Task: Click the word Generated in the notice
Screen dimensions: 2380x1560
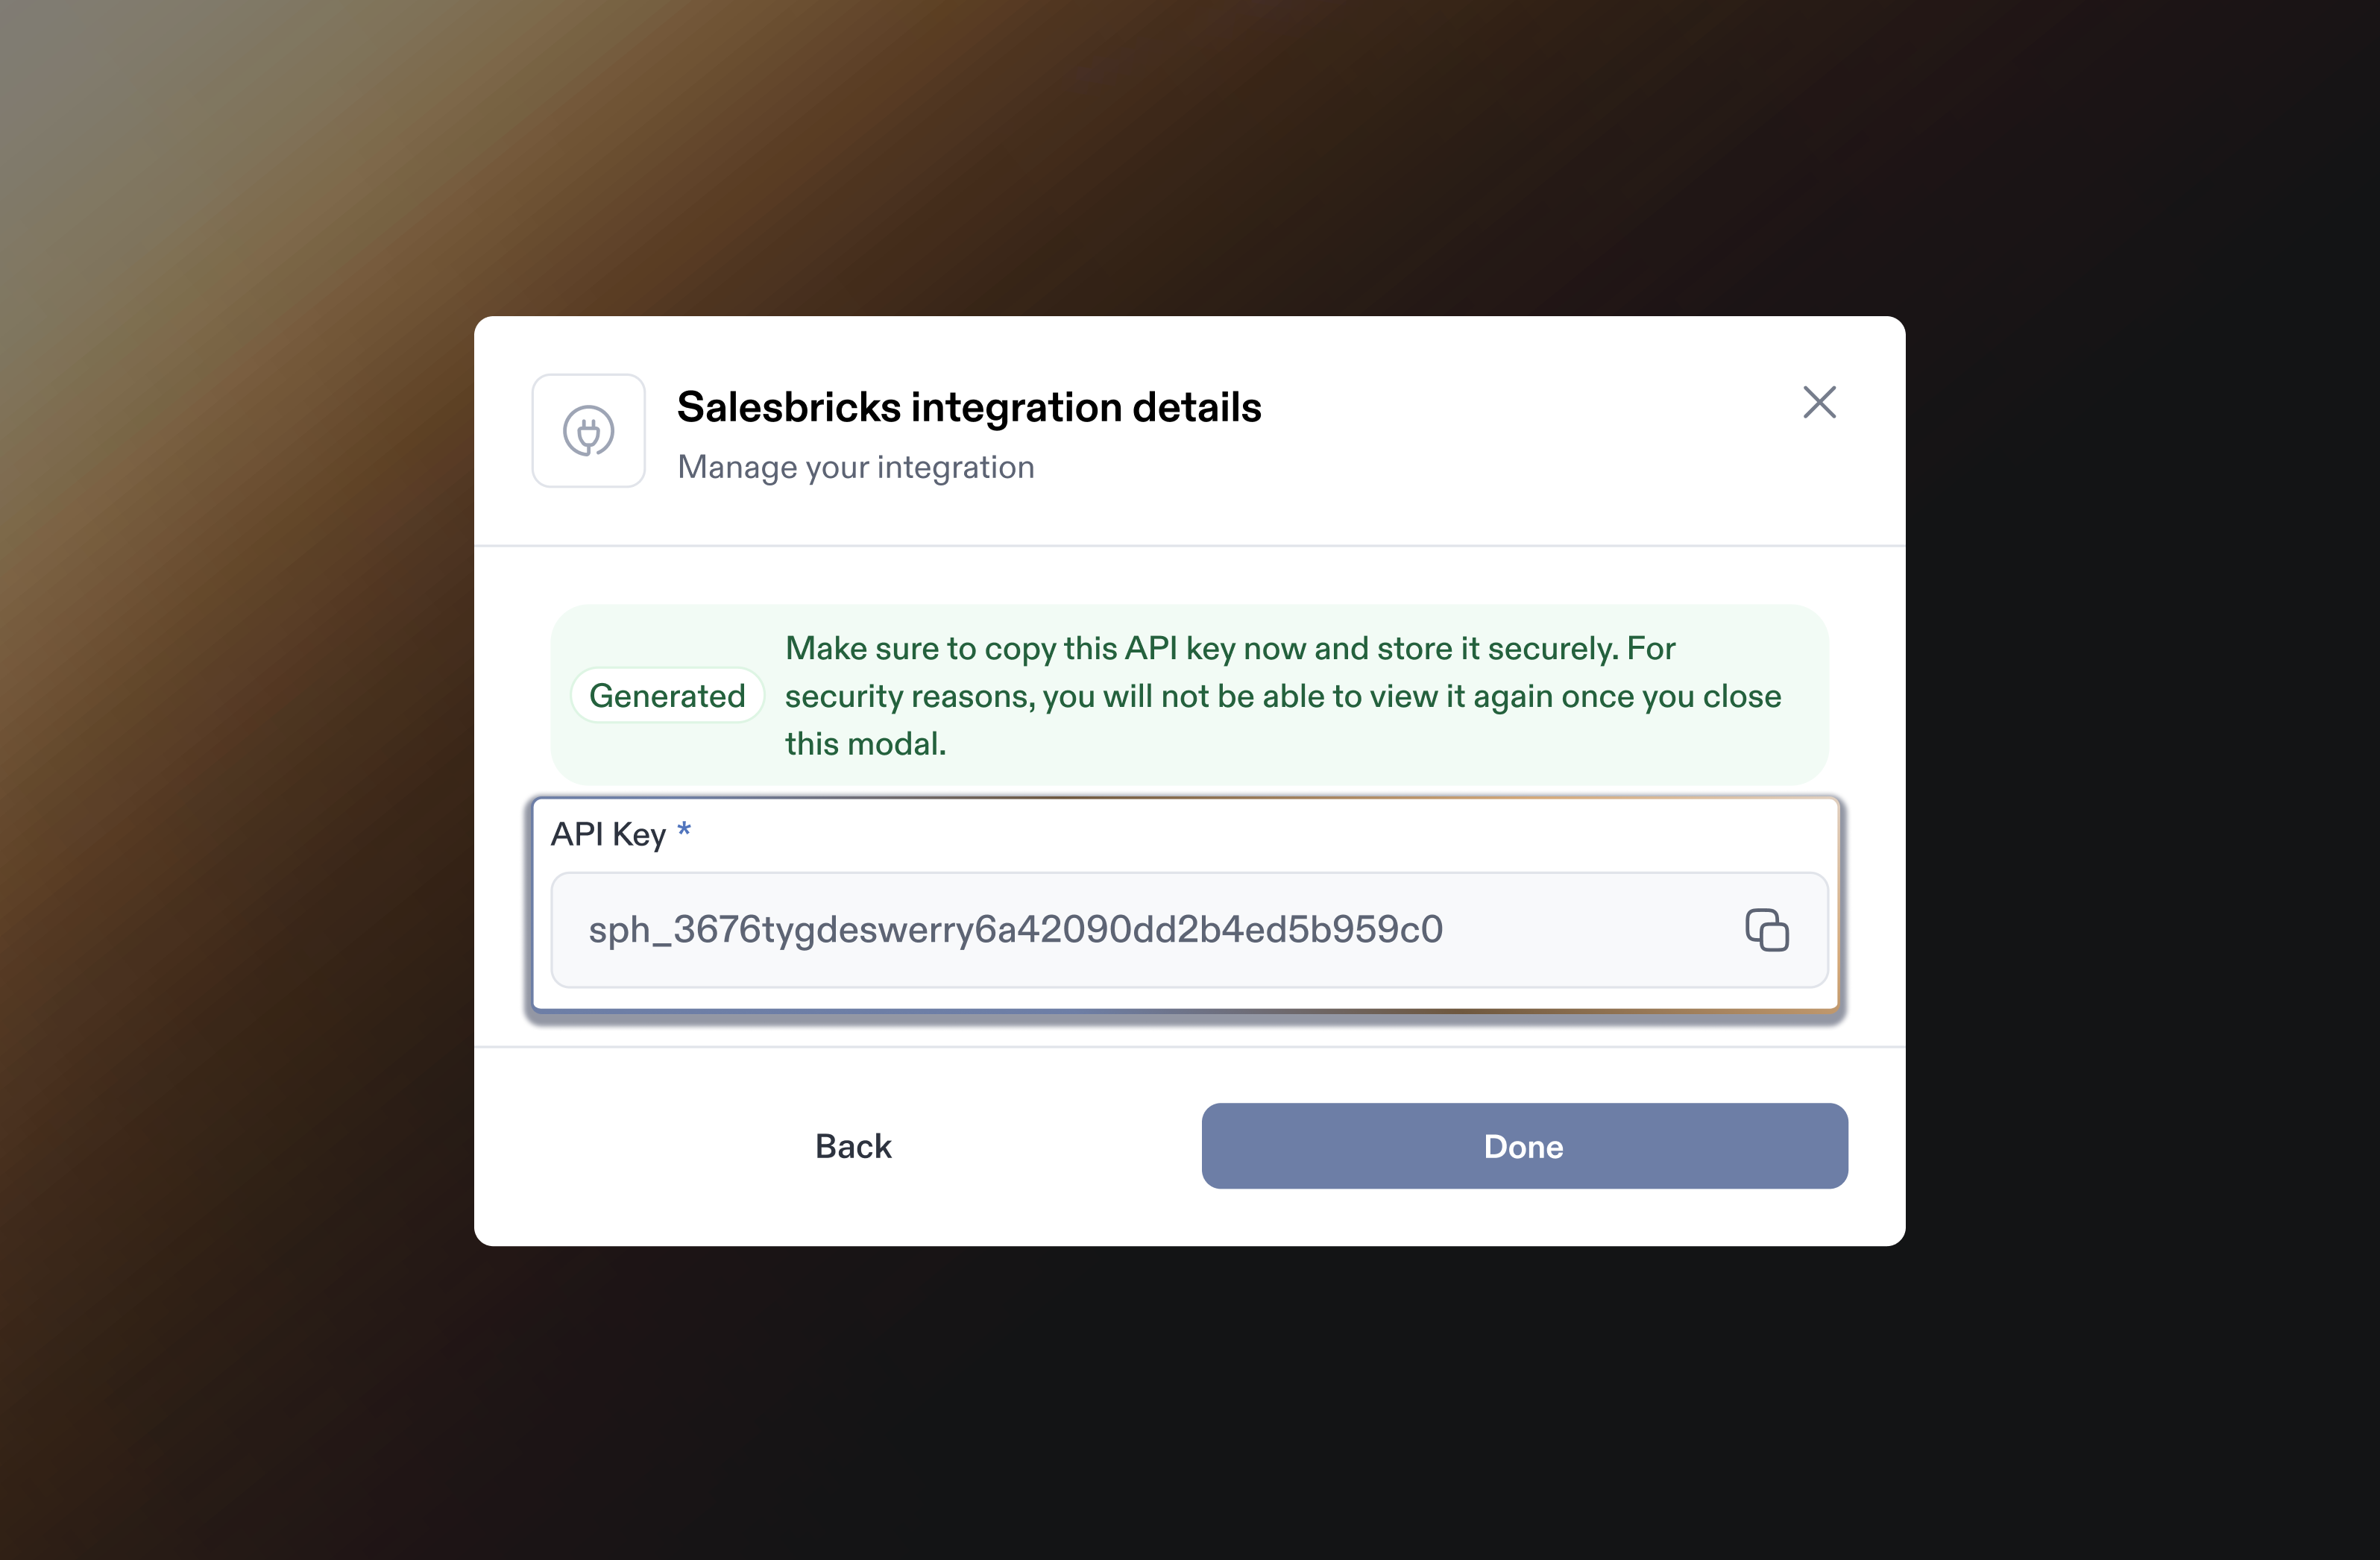Action: click(x=667, y=695)
